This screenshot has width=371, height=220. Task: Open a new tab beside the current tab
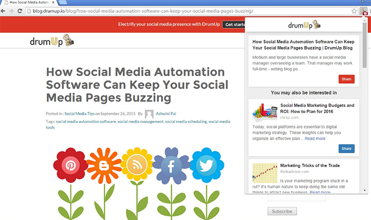click(63, 2)
